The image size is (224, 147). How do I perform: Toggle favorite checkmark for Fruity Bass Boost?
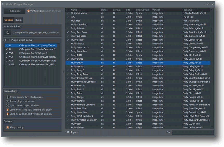[68, 32]
